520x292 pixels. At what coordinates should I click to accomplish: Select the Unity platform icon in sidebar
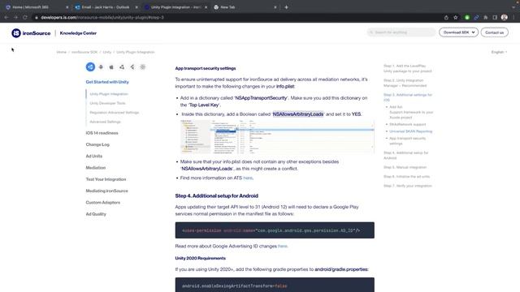point(90,67)
